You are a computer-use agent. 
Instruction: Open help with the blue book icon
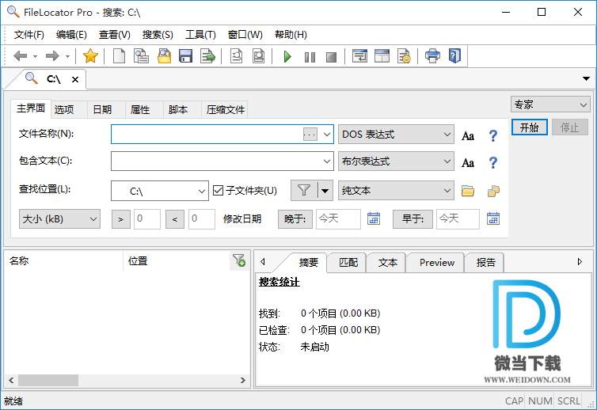coord(454,56)
